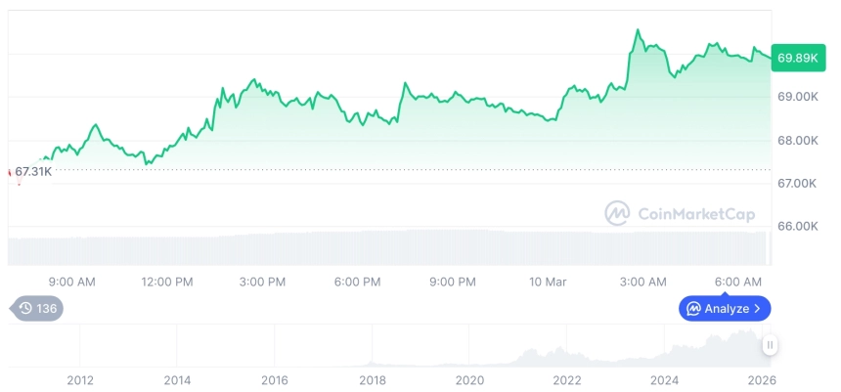Select the 2012 mark on year timeline
Viewport: 841px width, 392px height.
tap(80, 380)
